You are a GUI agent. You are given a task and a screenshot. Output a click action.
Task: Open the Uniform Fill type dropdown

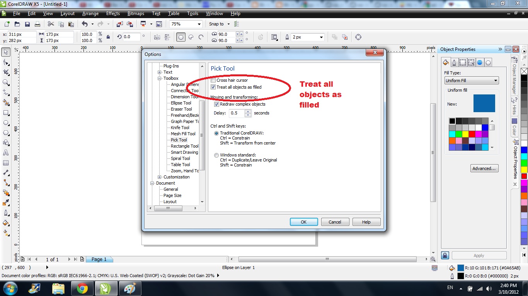[495, 80]
